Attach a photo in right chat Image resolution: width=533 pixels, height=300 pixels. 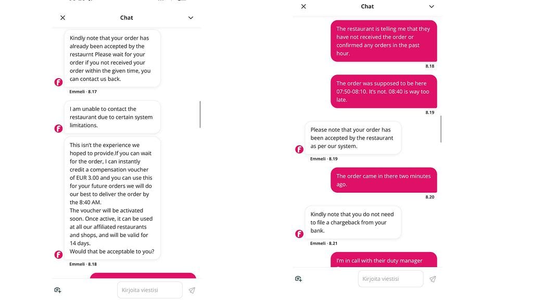coord(299,279)
